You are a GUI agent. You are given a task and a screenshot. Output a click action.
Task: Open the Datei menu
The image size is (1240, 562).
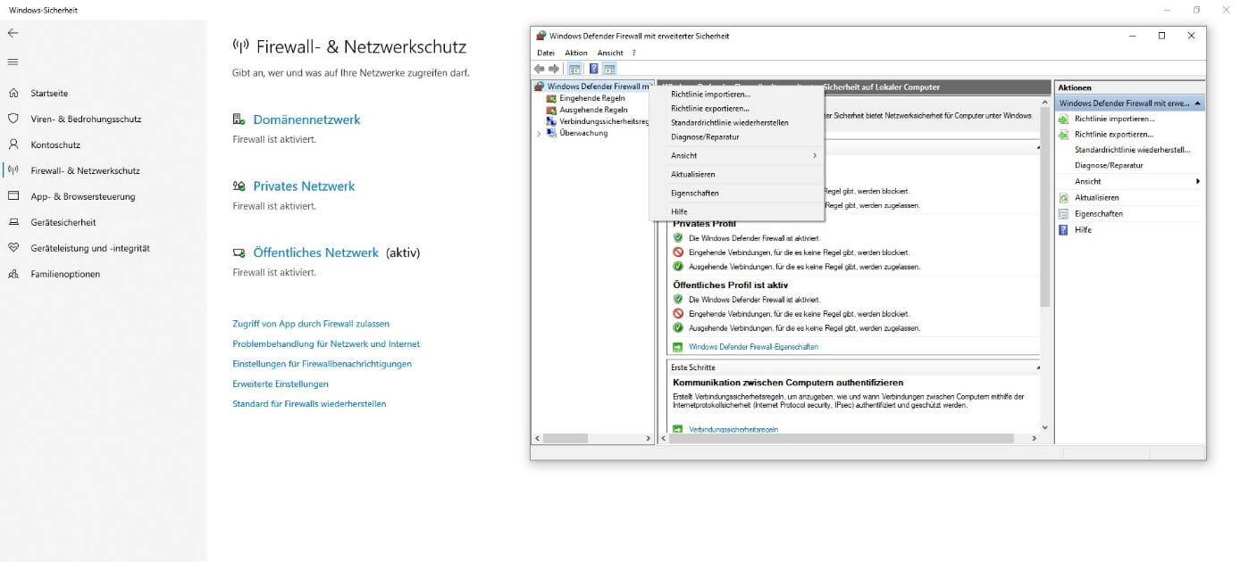pyautogui.click(x=546, y=53)
